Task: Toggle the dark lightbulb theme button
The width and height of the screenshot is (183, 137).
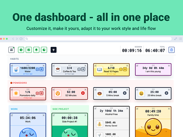Action: (x=53, y=50)
